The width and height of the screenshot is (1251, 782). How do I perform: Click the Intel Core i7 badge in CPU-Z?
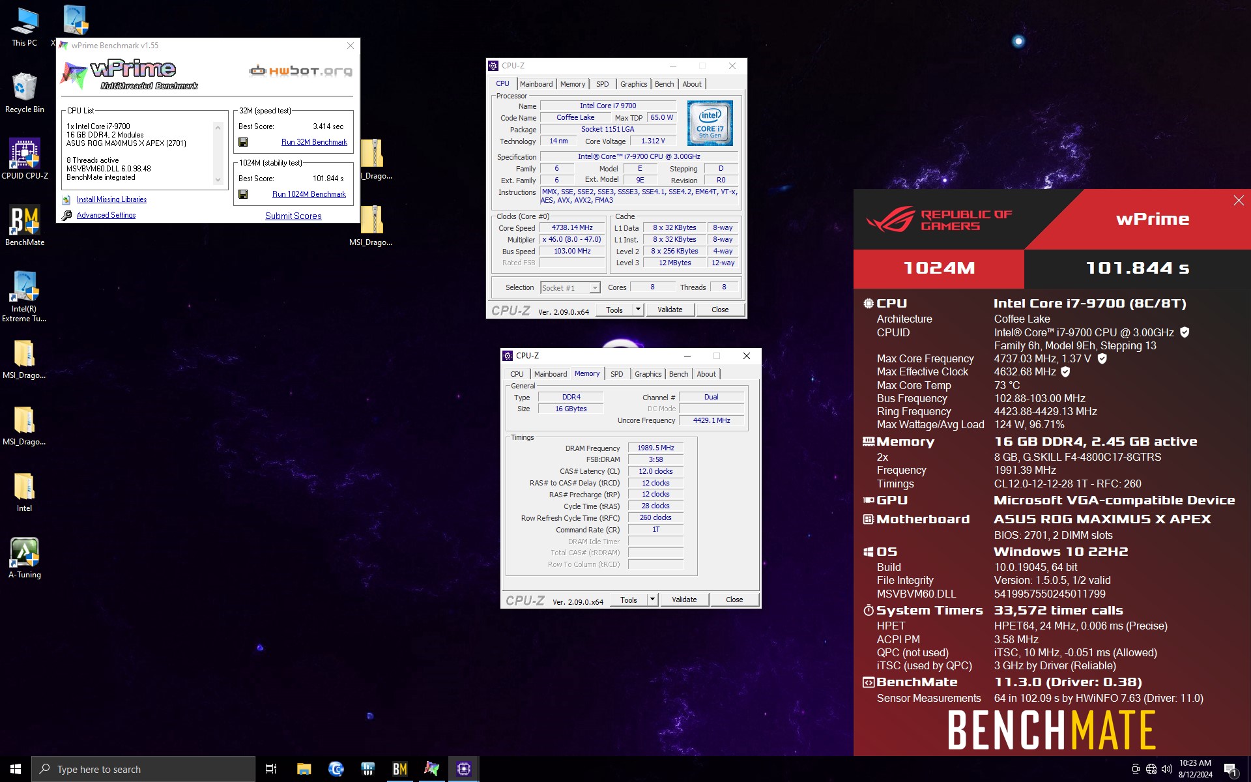point(710,123)
